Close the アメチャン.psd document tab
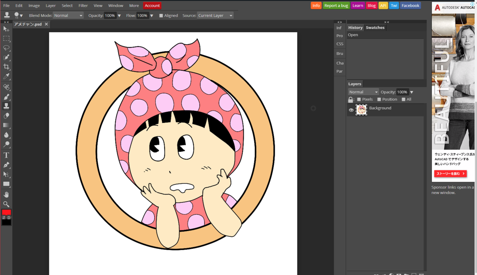The width and height of the screenshot is (477, 275). (x=46, y=24)
